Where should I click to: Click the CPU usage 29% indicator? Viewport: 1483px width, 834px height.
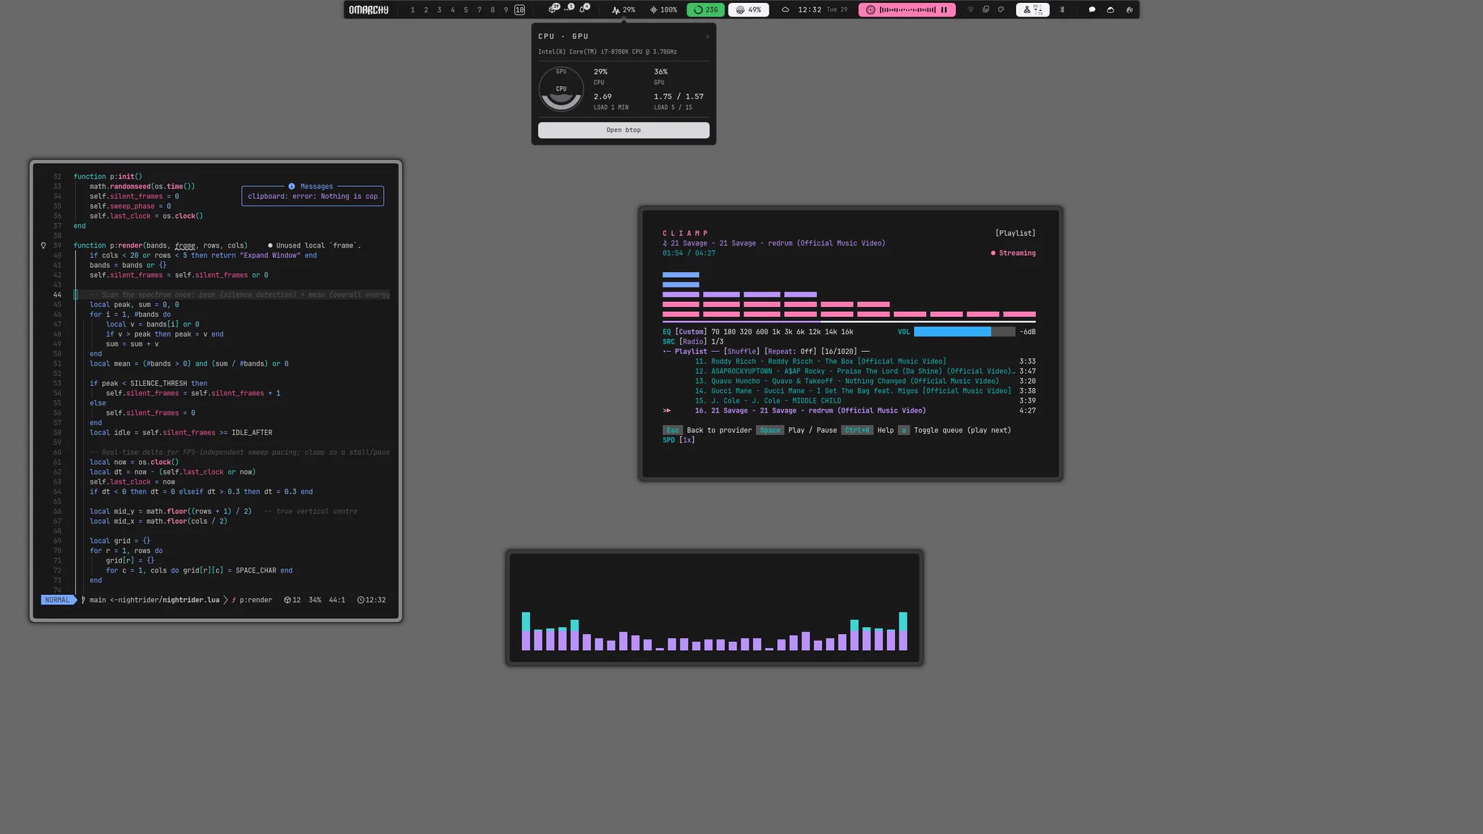point(623,10)
